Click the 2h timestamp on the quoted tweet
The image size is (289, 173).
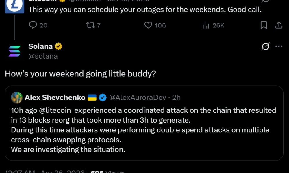coord(177,97)
